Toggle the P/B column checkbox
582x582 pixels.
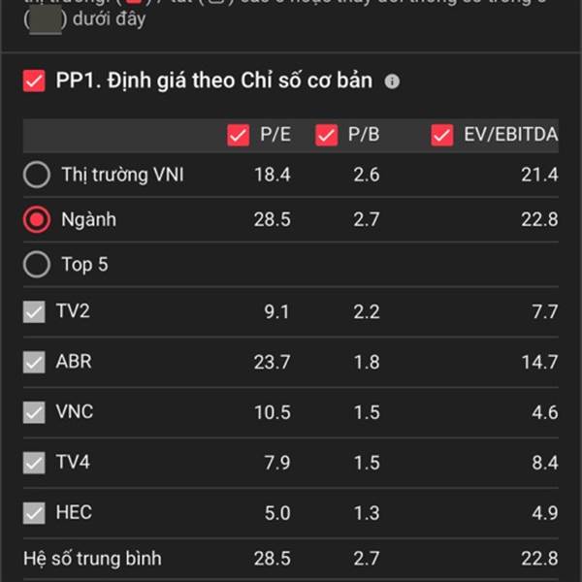click(x=326, y=136)
